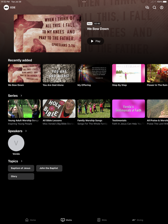Image resolution: width=168 pixels, height=224 pixels.
Task: Open the search magnifier icon
Action: (154, 7)
